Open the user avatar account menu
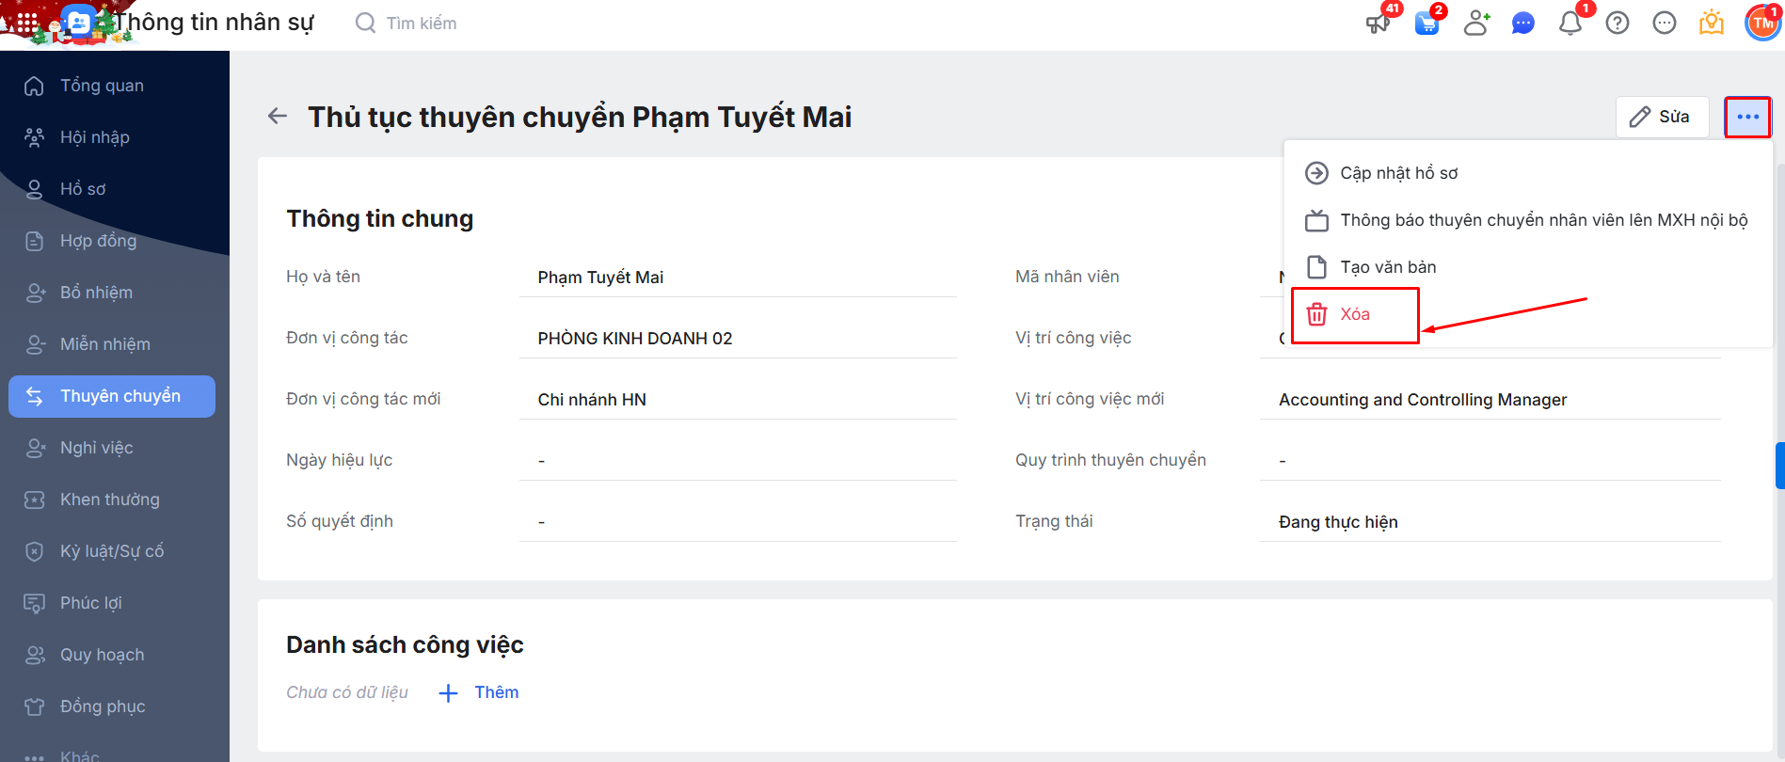Screen dimensions: 1785x762 [1762, 23]
